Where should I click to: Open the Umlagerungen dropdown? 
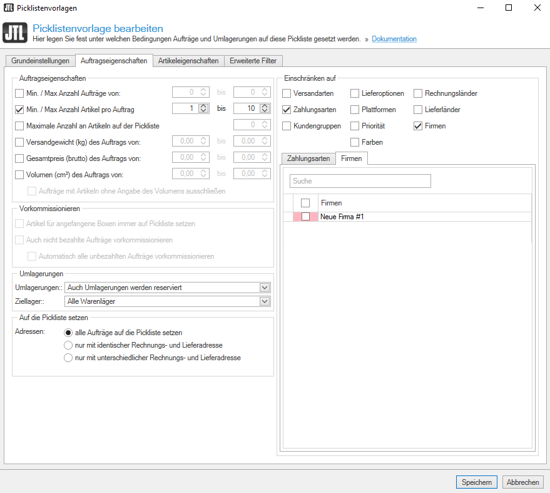tap(265, 288)
